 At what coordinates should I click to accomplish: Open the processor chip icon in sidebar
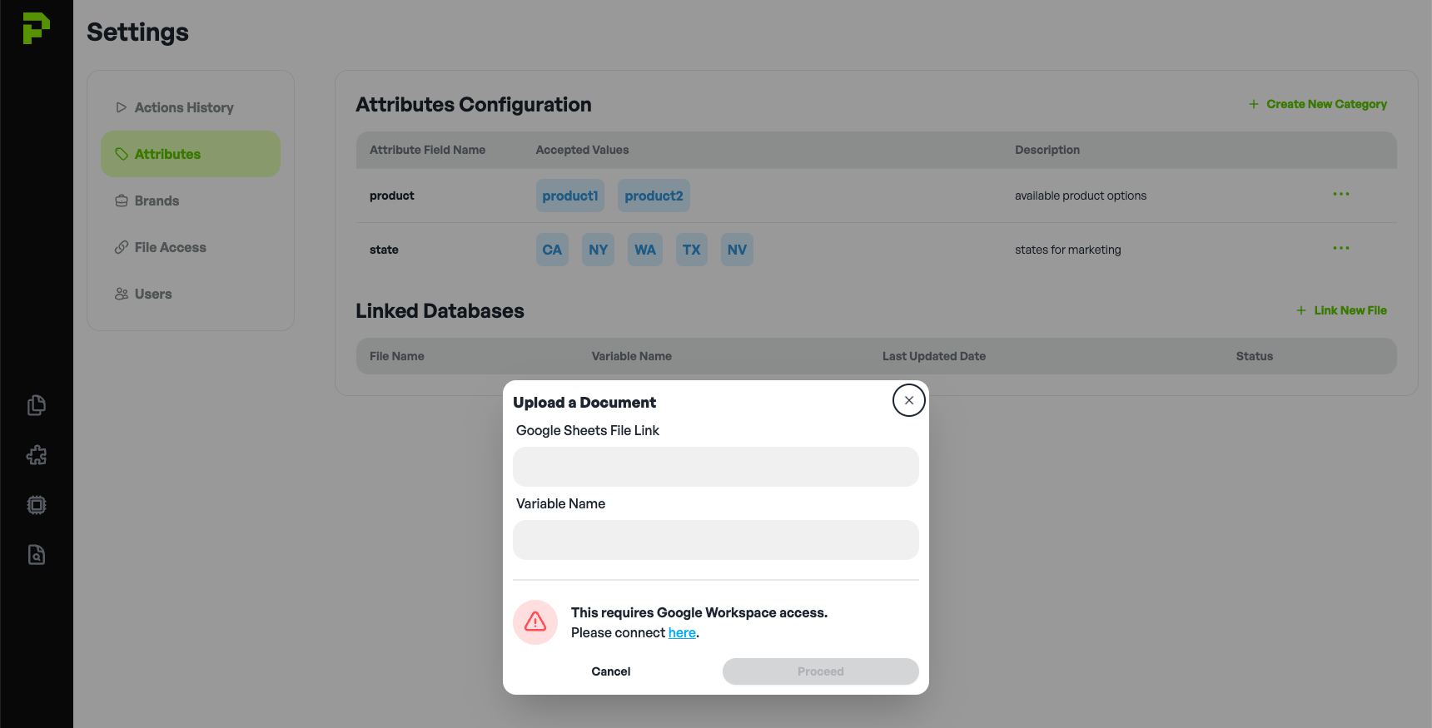coord(37,505)
